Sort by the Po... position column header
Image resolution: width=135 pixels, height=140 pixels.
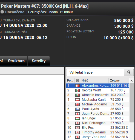point(70,80)
